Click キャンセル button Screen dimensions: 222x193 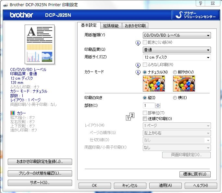point(130,186)
